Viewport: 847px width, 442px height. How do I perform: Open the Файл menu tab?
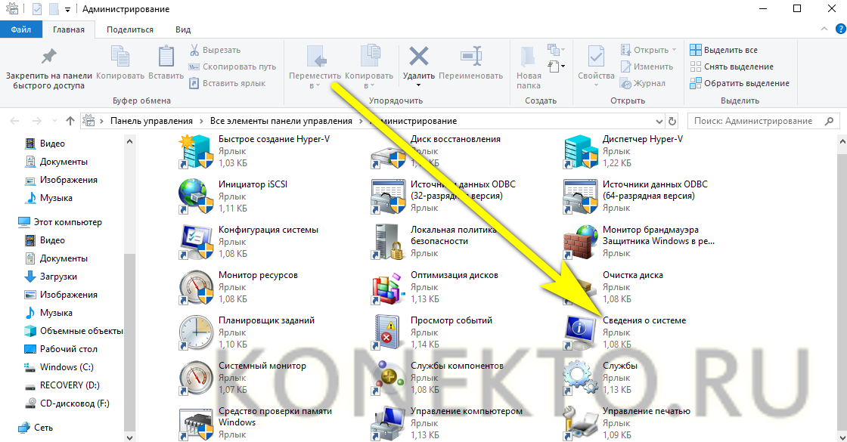coord(20,29)
